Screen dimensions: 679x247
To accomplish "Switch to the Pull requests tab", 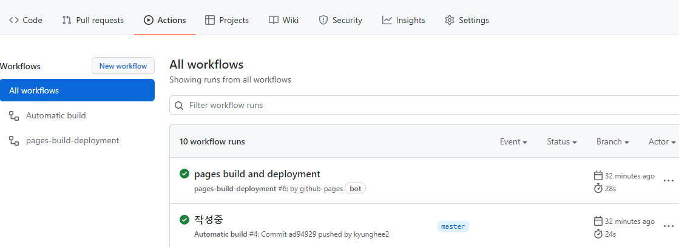I will tap(93, 20).
